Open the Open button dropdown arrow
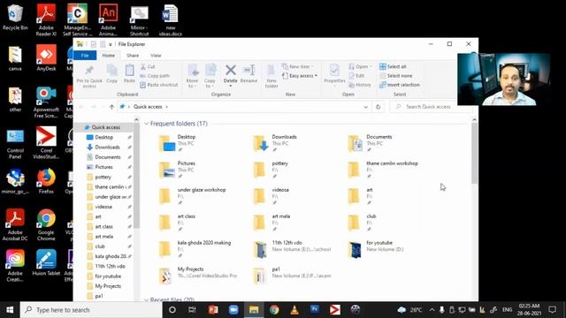This screenshot has width=566, height=318. click(x=371, y=67)
